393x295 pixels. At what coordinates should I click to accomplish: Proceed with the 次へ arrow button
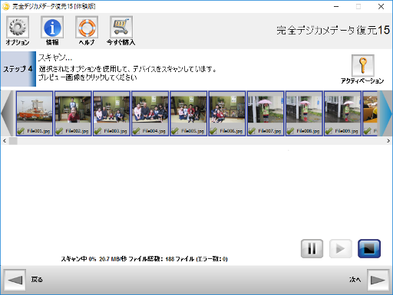tap(378, 280)
